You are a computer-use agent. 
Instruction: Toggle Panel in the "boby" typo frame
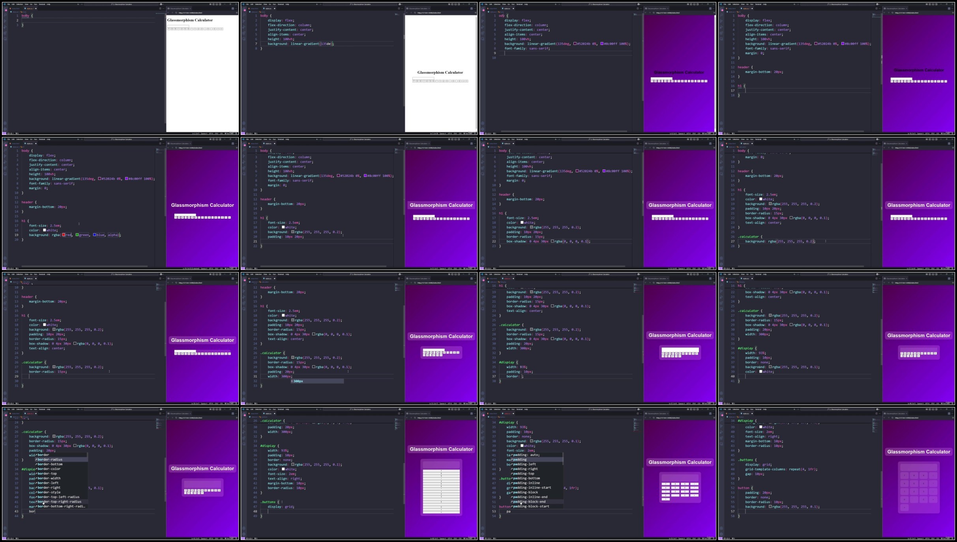[217, 4]
